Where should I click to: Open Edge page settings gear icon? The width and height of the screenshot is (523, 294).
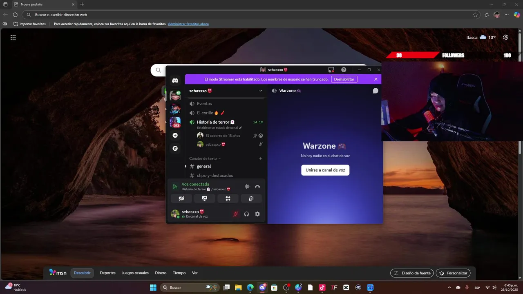pos(506,37)
